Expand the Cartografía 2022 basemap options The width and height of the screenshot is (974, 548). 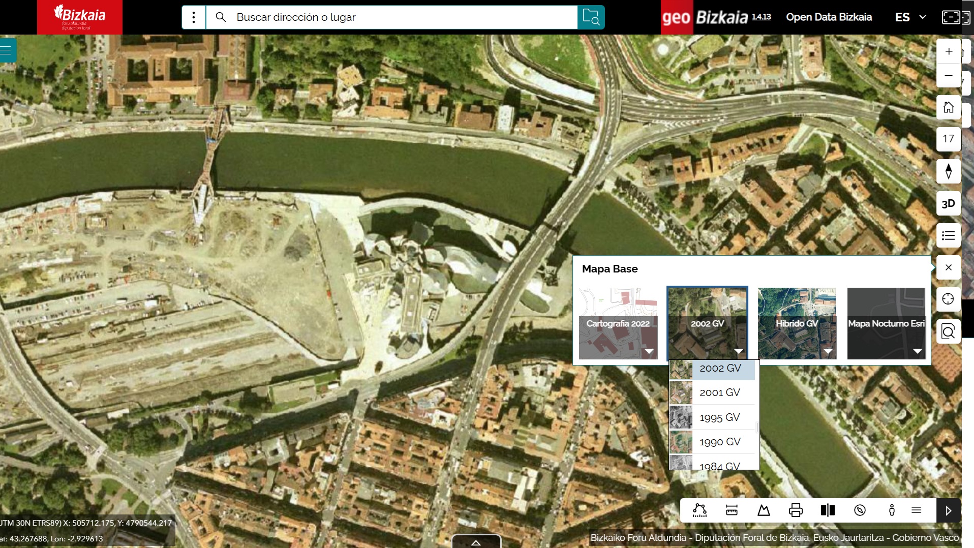[649, 351]
